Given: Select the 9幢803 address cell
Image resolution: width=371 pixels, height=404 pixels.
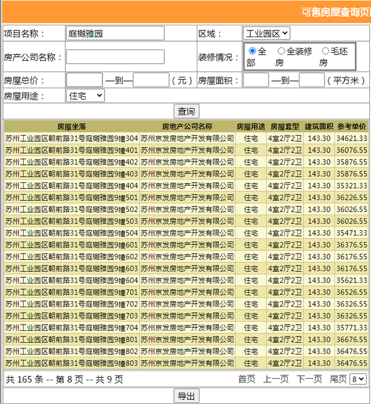Looking at the screenshot, I should point(72,363).
